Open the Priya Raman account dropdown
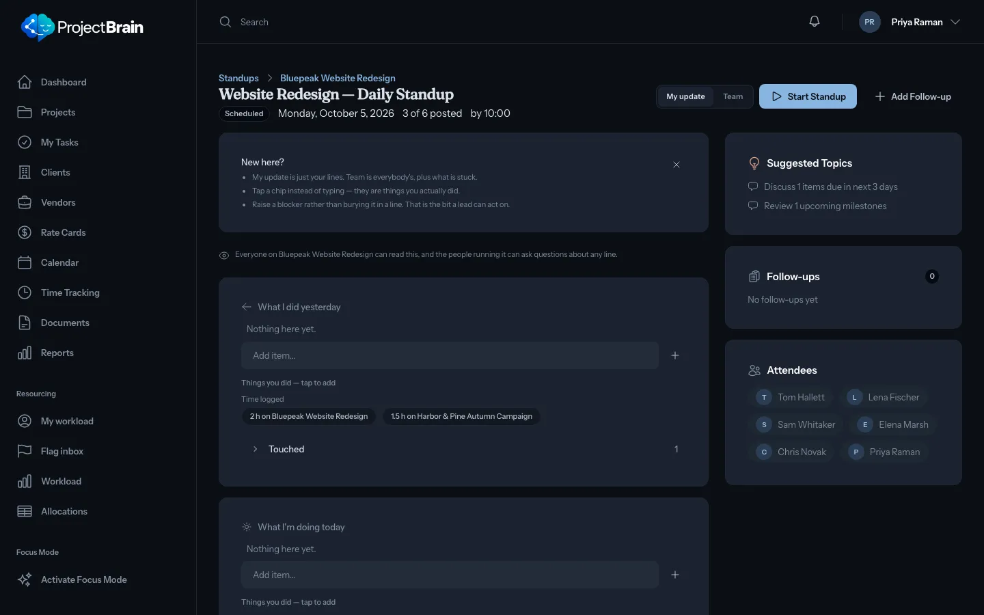Screen dimensions: 984x615 click(910, 22)
